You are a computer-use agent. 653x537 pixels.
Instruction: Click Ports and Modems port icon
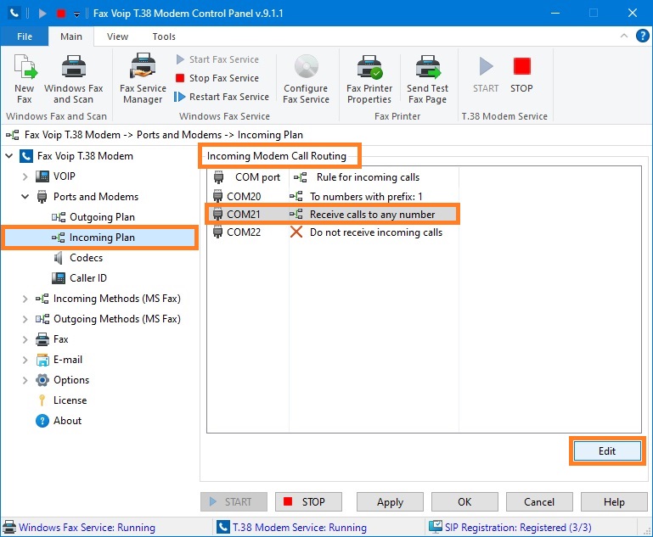tap(42, 196)
